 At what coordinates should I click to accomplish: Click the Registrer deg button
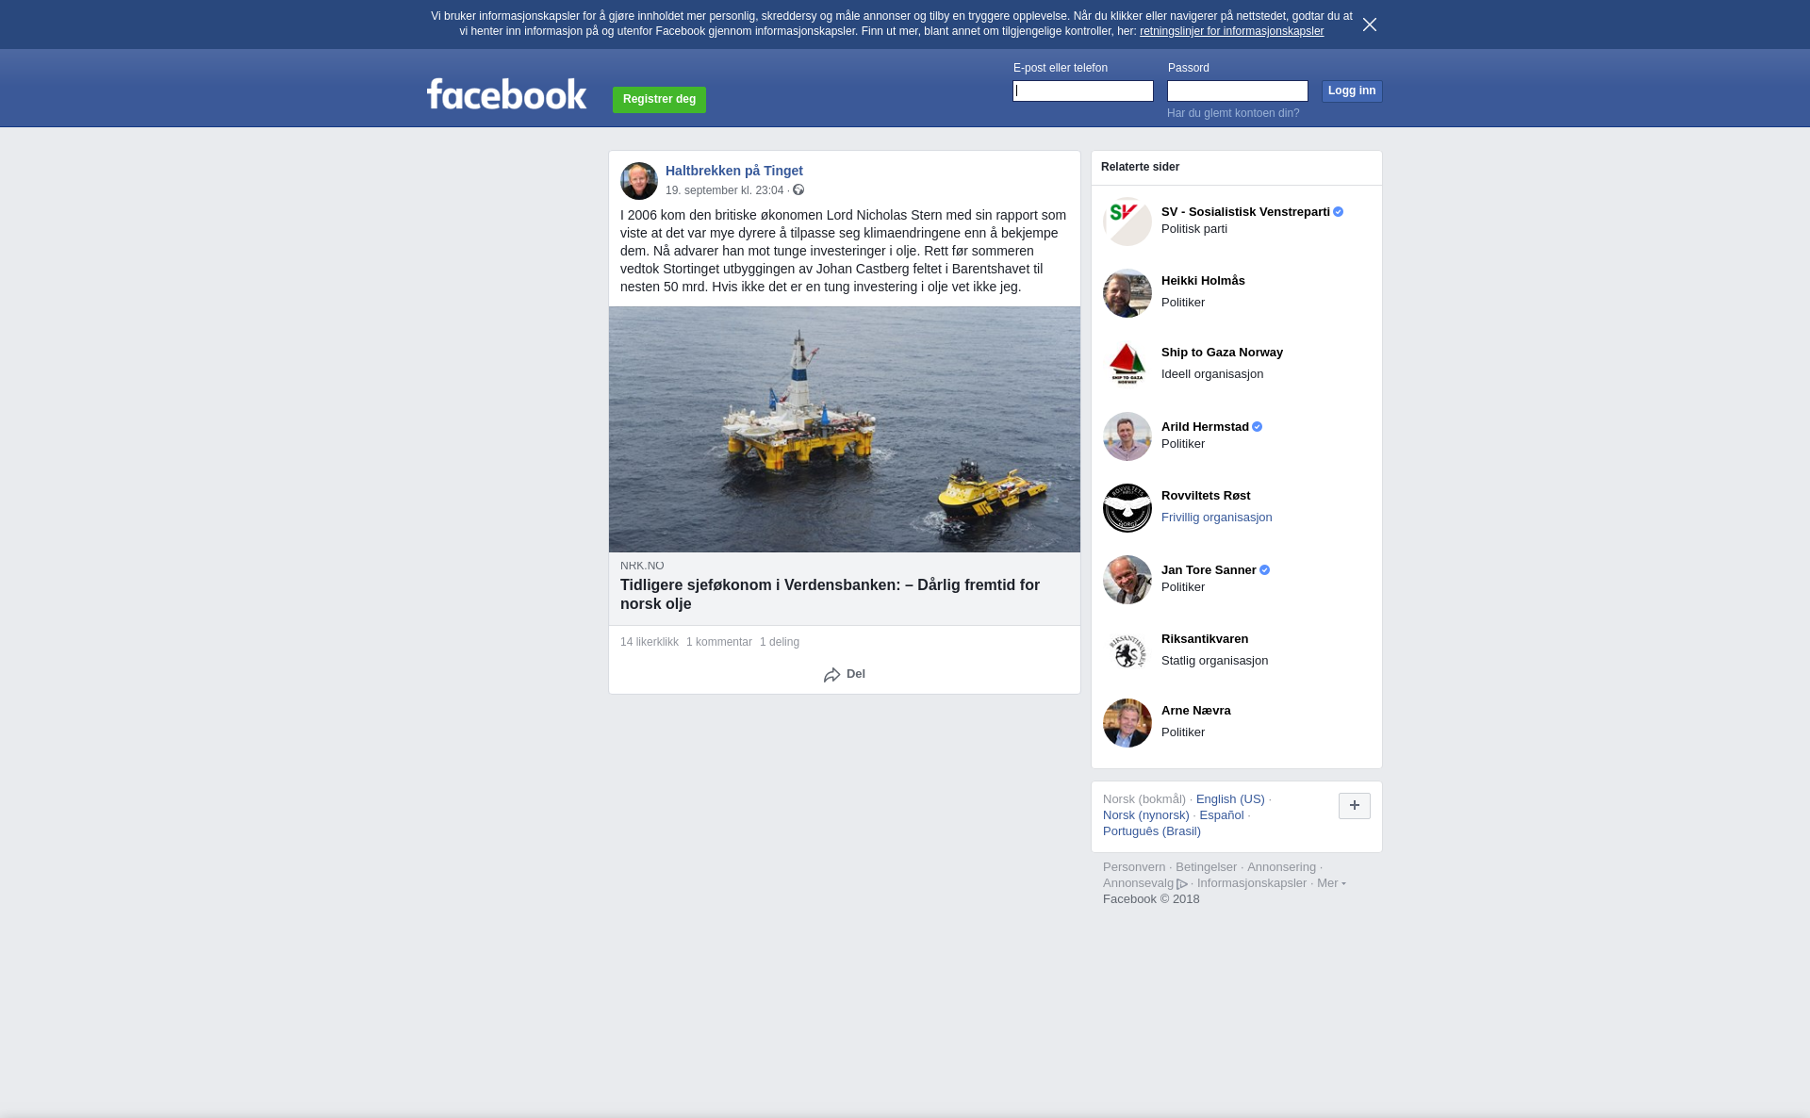pyautogui.click(x=659, y=99)
